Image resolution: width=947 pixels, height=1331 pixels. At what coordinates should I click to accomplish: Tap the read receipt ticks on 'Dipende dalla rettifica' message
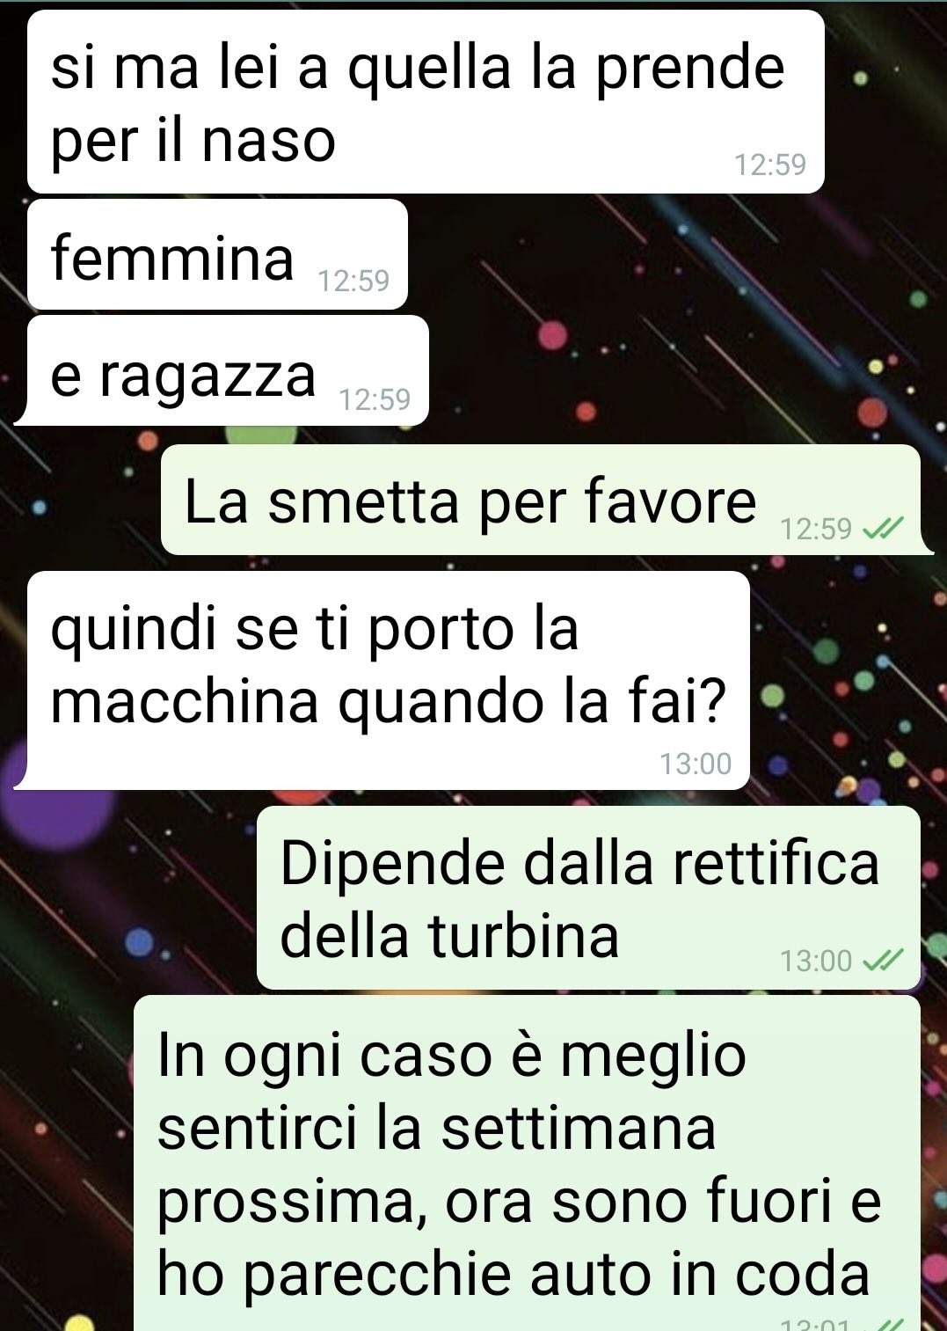tap(884, 961)
